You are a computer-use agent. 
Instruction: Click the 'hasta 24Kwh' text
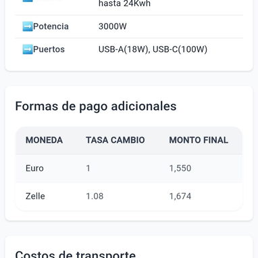pyautogui.click(x=124, y=3)
